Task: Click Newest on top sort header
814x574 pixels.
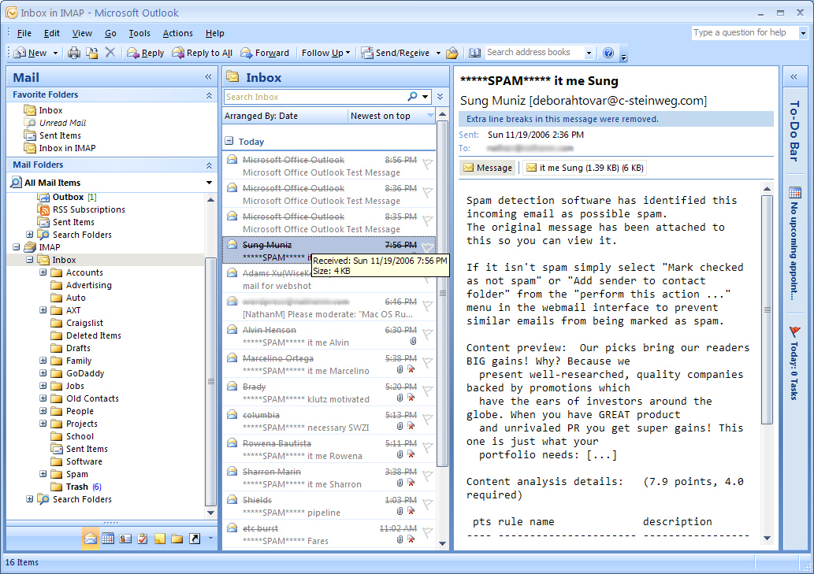Action: (391, 116)
